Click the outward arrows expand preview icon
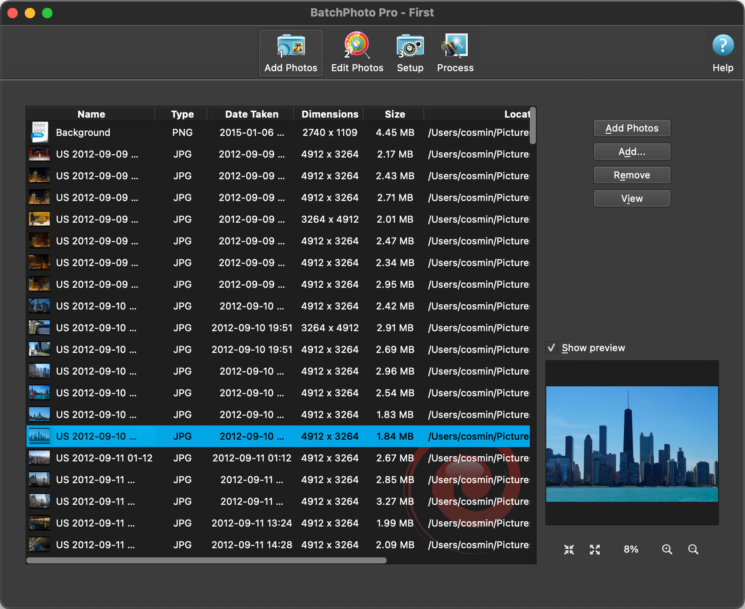The height and width of the screenshot is (609, 745). click(x=595, y=550)
